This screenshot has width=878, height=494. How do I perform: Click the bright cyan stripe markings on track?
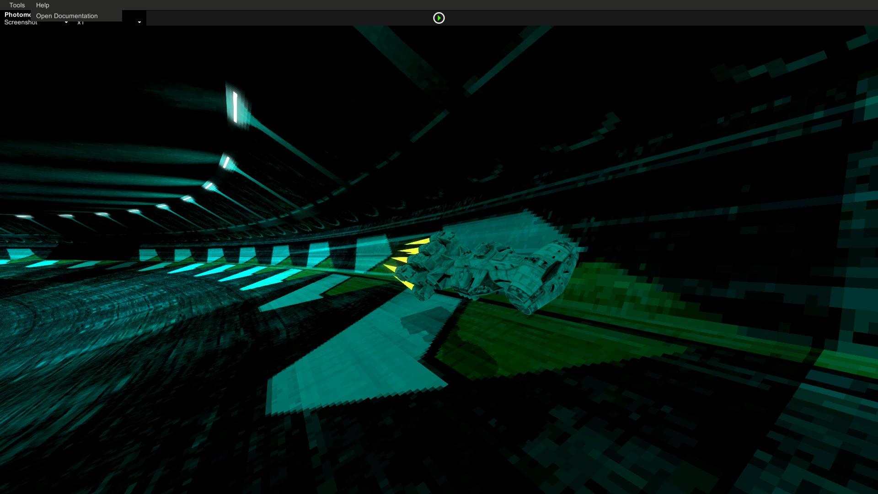[229, 274]
